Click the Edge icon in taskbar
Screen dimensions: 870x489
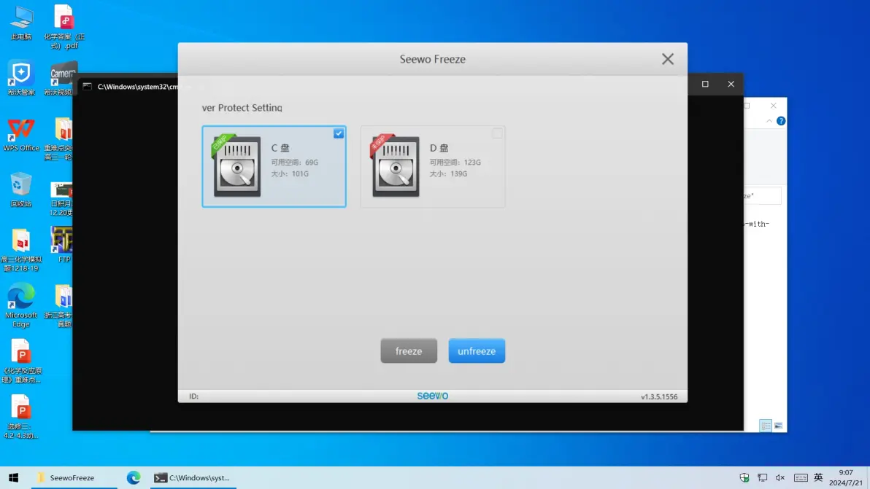point(134,478)
